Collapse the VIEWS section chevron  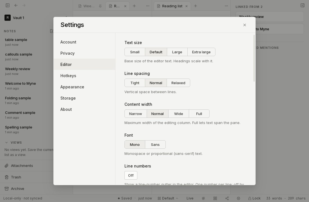6,143
